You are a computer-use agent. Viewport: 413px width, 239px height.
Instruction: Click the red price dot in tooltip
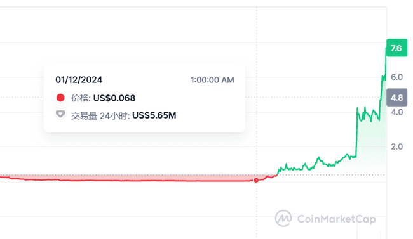(x=60, y=98)
